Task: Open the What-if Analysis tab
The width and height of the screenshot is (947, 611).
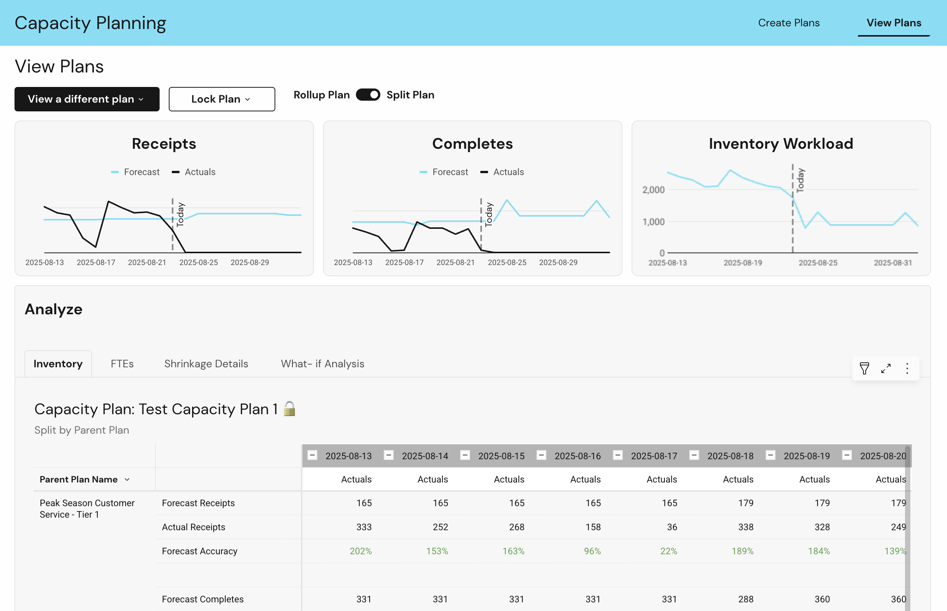Action: pos(322,364)
